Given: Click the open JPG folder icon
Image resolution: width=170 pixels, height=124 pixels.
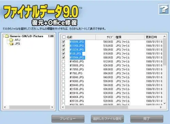Looking at the screenshot, I should click(11, 44).
